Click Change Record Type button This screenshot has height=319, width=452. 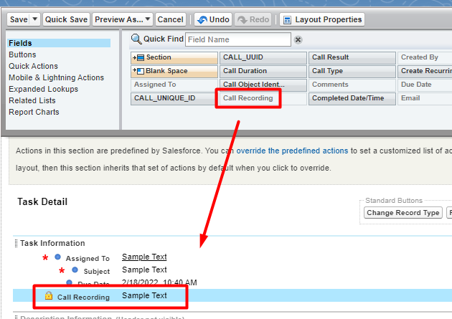point(403,213)
